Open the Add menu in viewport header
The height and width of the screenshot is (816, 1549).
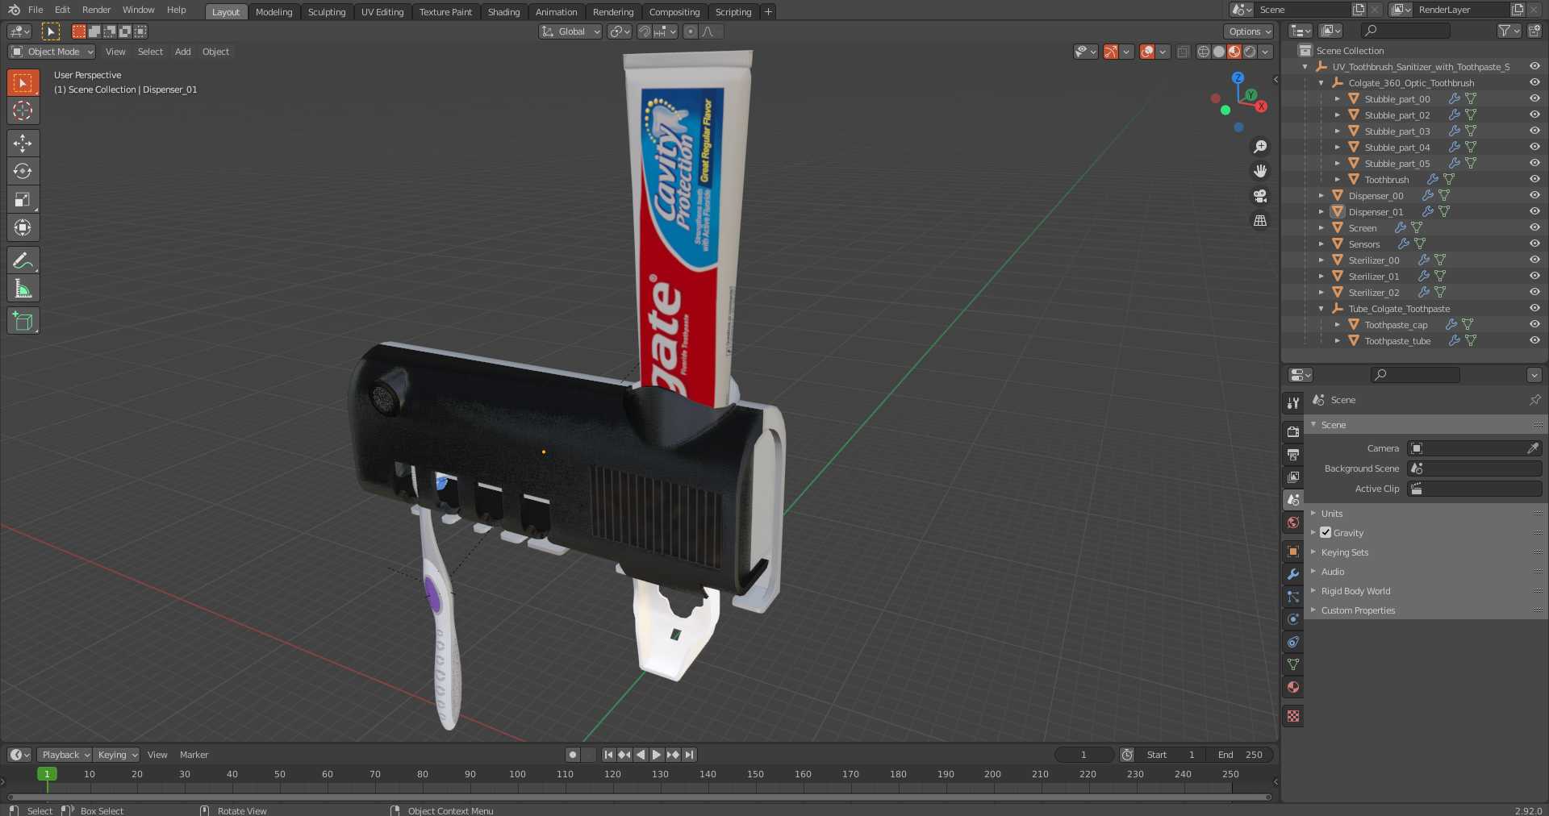(183, 52)
